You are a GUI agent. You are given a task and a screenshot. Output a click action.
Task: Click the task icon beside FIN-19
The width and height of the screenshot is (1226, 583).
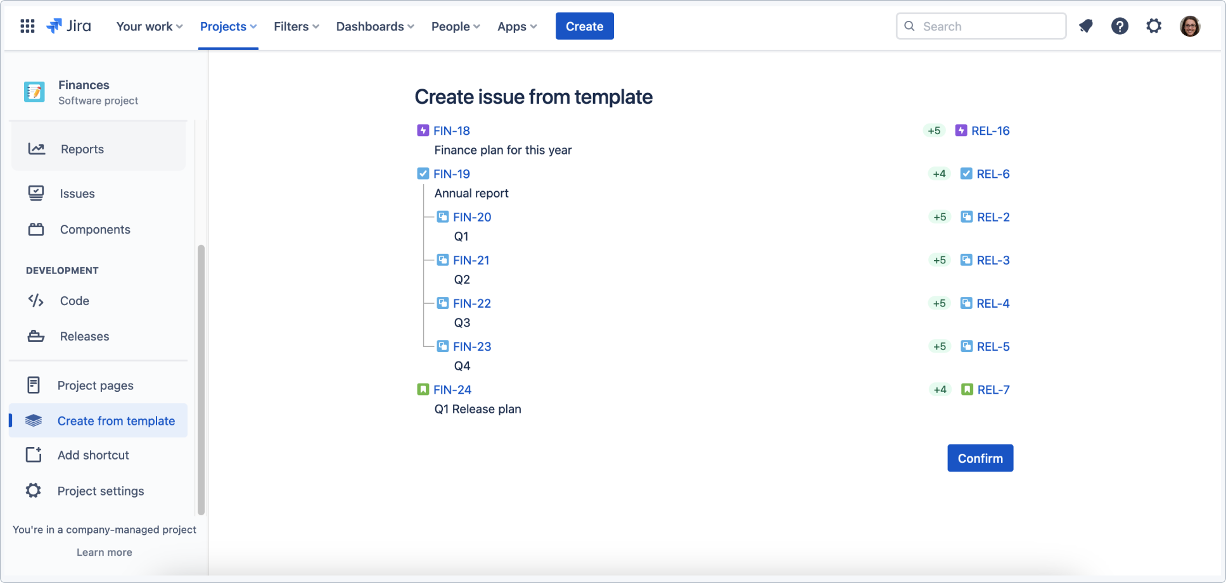point(423,173)
